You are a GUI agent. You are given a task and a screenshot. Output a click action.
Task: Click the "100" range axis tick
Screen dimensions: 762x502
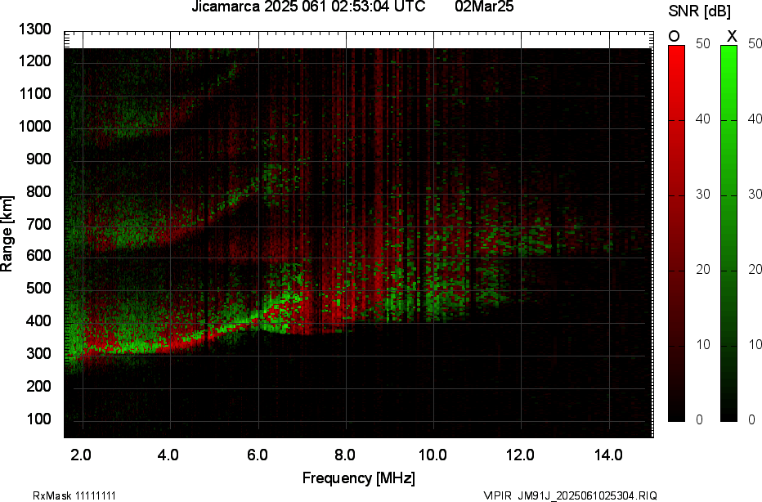pos(38,419)
